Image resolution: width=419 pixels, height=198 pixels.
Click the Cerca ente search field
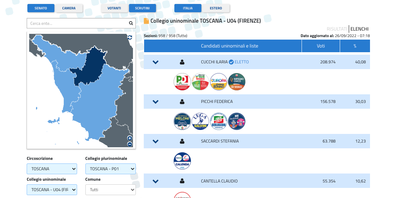81,23
